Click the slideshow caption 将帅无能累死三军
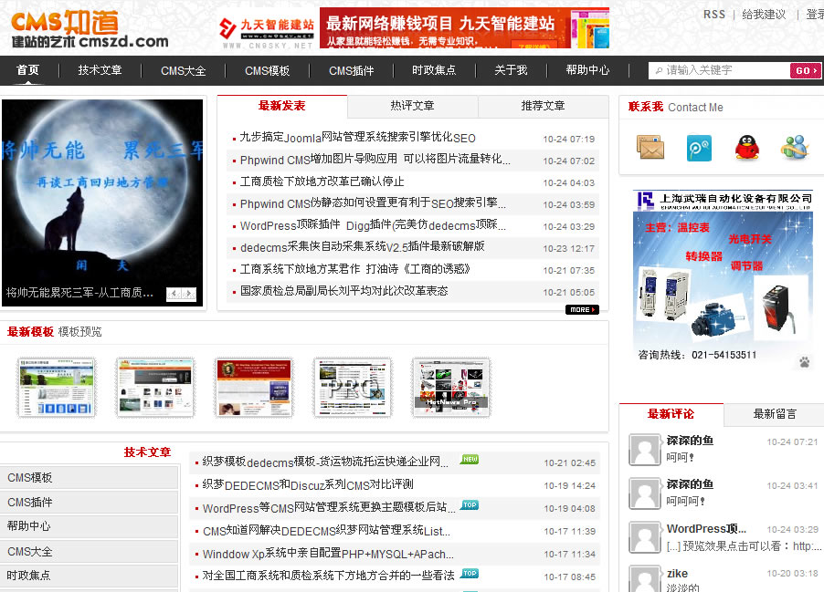This screenshot has height=592, width=824. 79,292
